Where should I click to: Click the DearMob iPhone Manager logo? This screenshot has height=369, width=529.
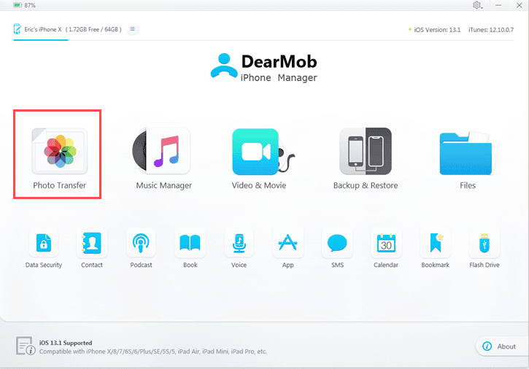click(x=264, y=66)
